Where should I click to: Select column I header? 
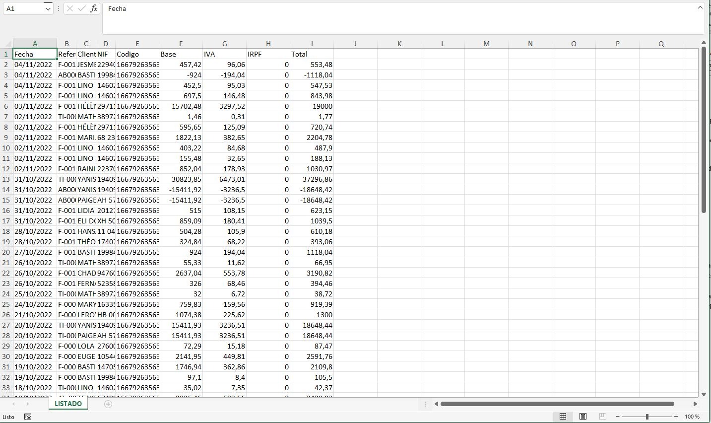(312, 44)
